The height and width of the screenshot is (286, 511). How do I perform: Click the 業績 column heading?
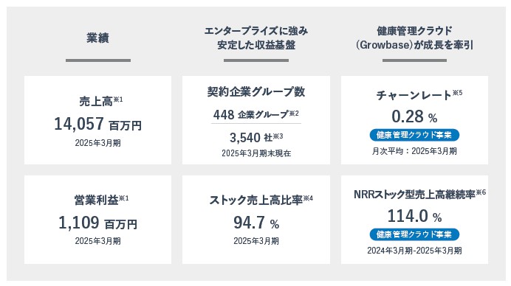tap(97, 38)
